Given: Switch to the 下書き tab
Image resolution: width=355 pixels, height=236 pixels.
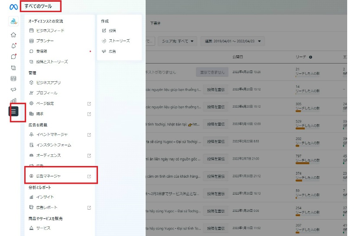Looking at the screenshot, I should (155, 23).
